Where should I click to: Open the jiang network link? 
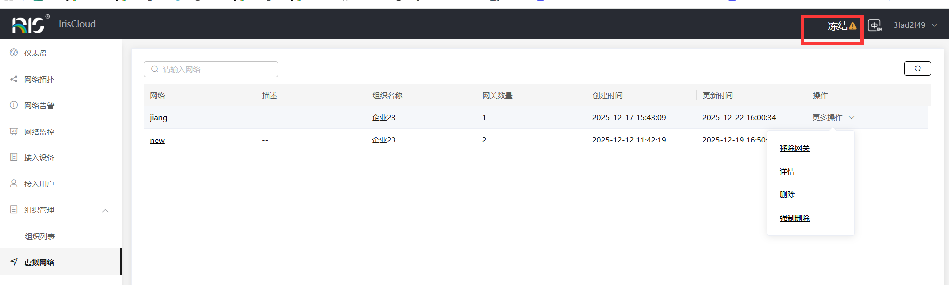pos(158,118)
